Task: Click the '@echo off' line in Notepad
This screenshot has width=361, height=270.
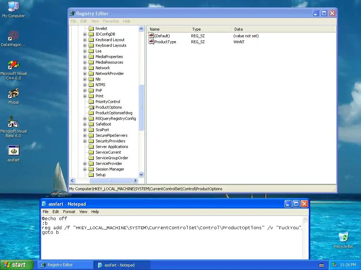Action: (54, 219)
